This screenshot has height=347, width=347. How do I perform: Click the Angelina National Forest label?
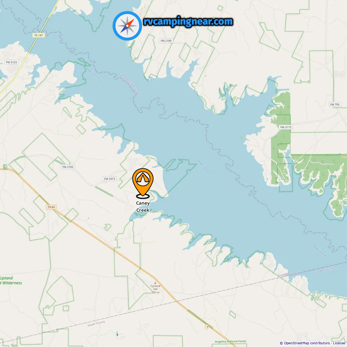pos(230,342)
